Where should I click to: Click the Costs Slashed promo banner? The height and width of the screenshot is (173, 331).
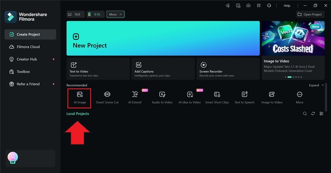pyautogui.click(x=293, y=38)
